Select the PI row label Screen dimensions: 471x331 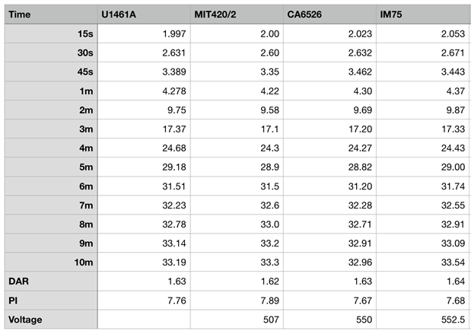click(50, 300)
